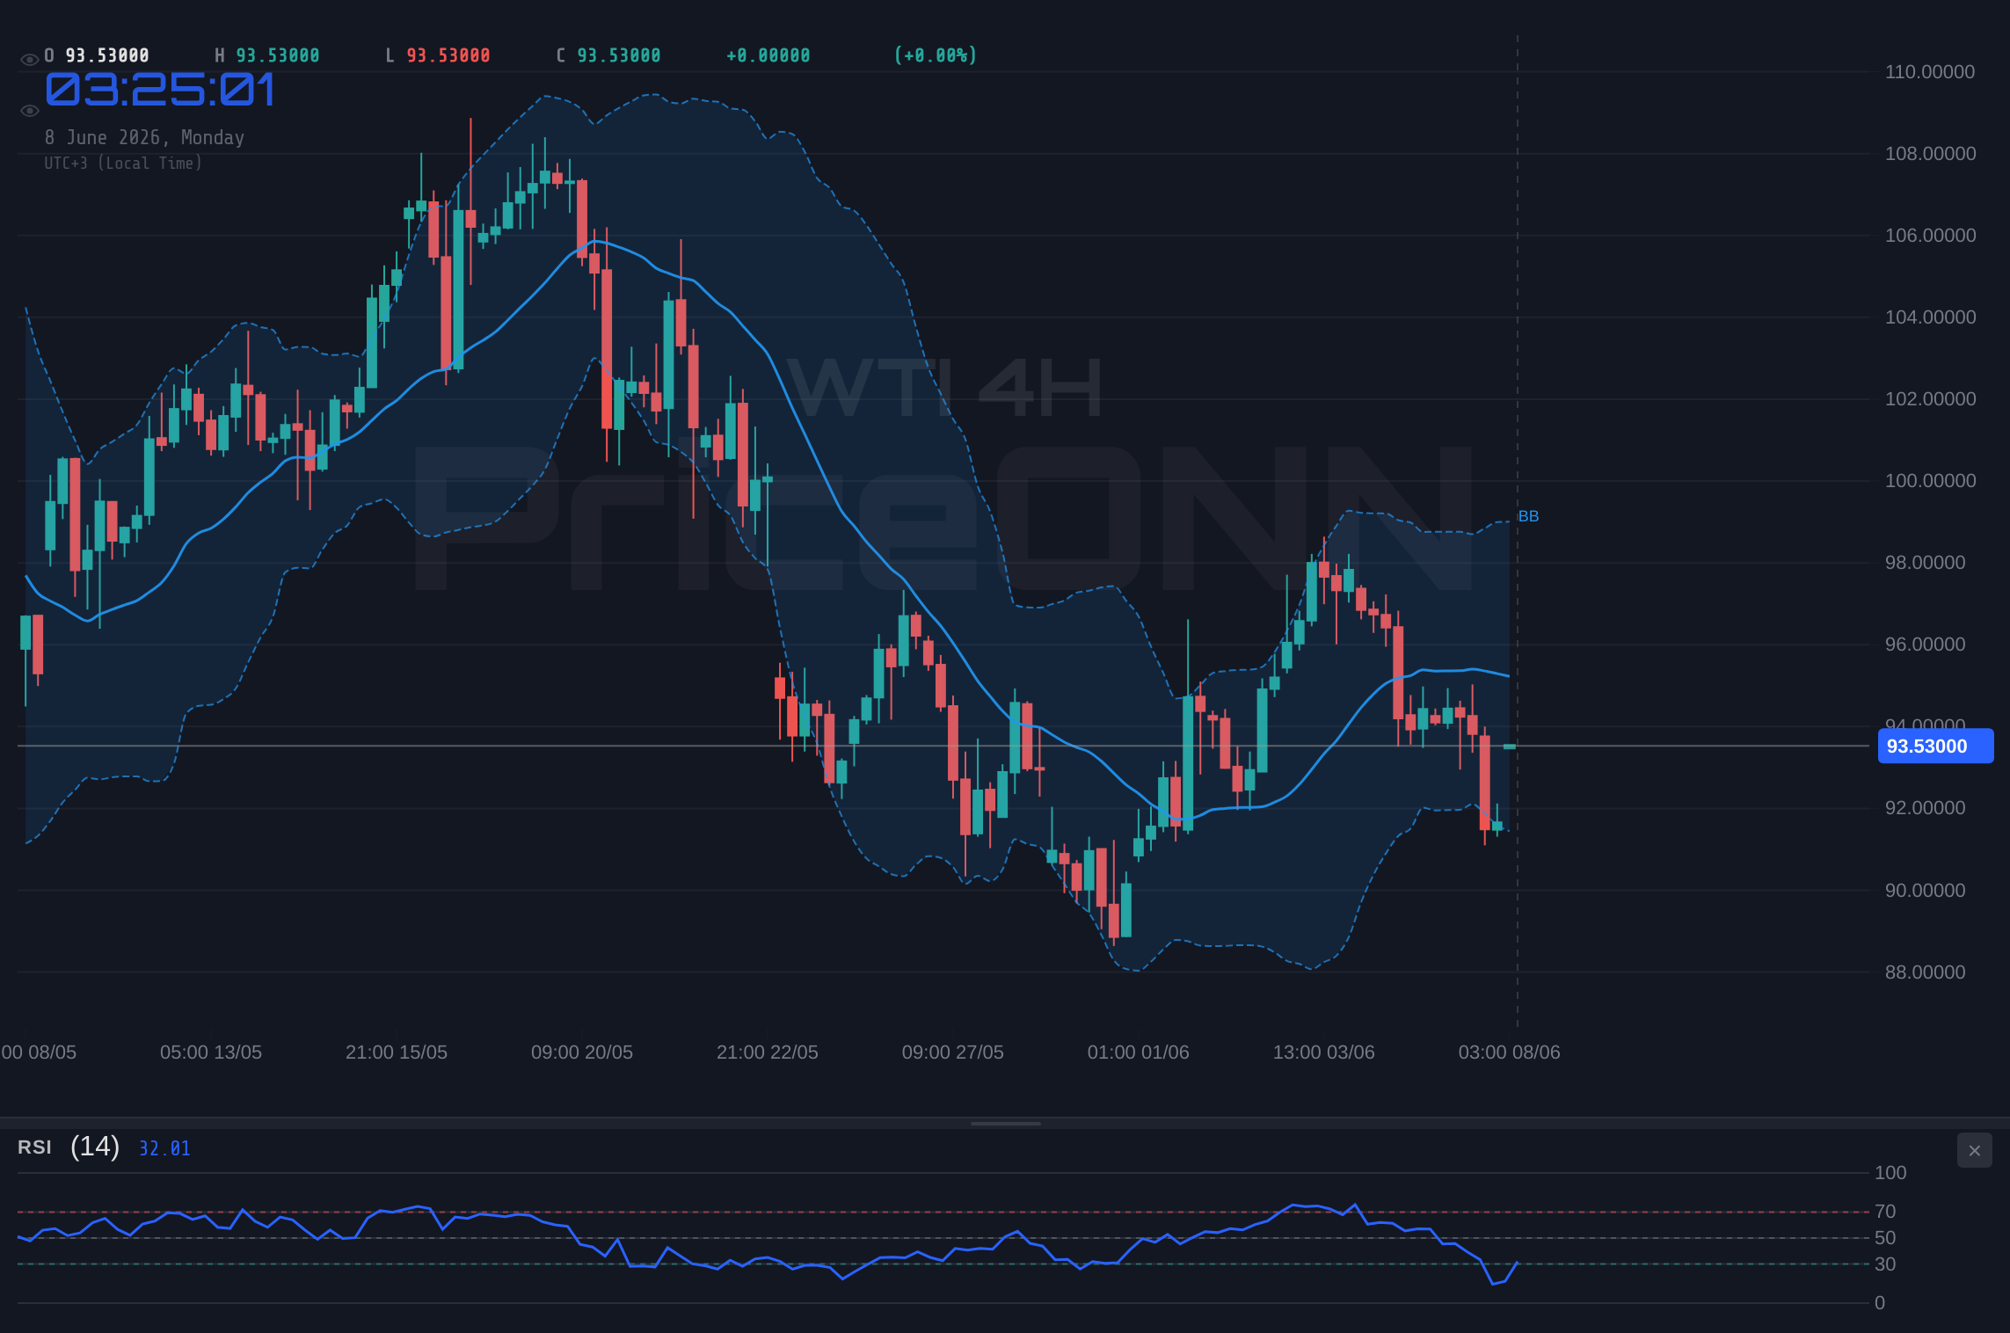2010x1333 pixels.
Task: Click the 110.00000 price axis label
Action: 1930,72
